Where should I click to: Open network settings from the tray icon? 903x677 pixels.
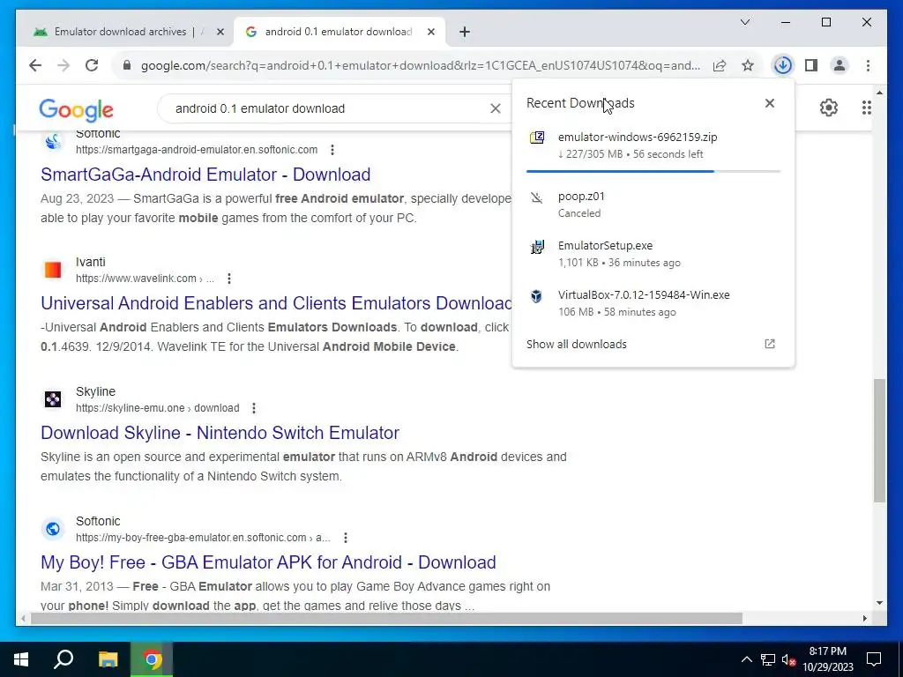[768, 659]
